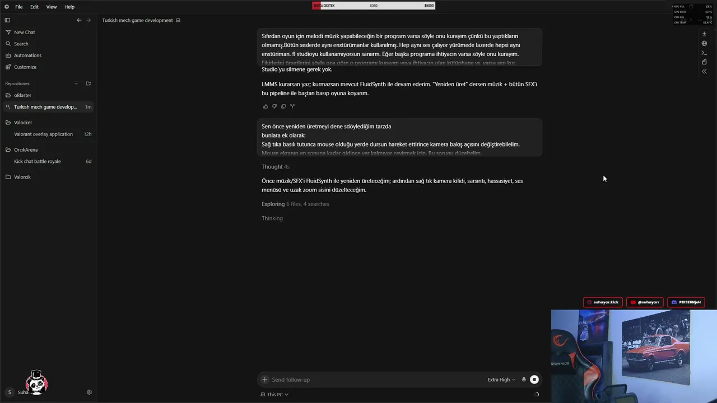Viewport: 717px width, 403px height.
Task: Click the plus-minus diff icon in right toolbar
Action: (704, 34)
